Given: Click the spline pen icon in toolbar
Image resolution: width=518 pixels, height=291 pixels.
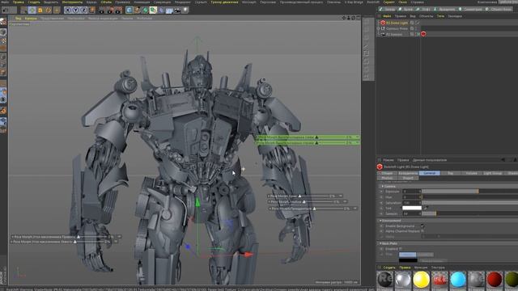Looking at the screenshot, I should pyautogui.click(x=137, y=11).
